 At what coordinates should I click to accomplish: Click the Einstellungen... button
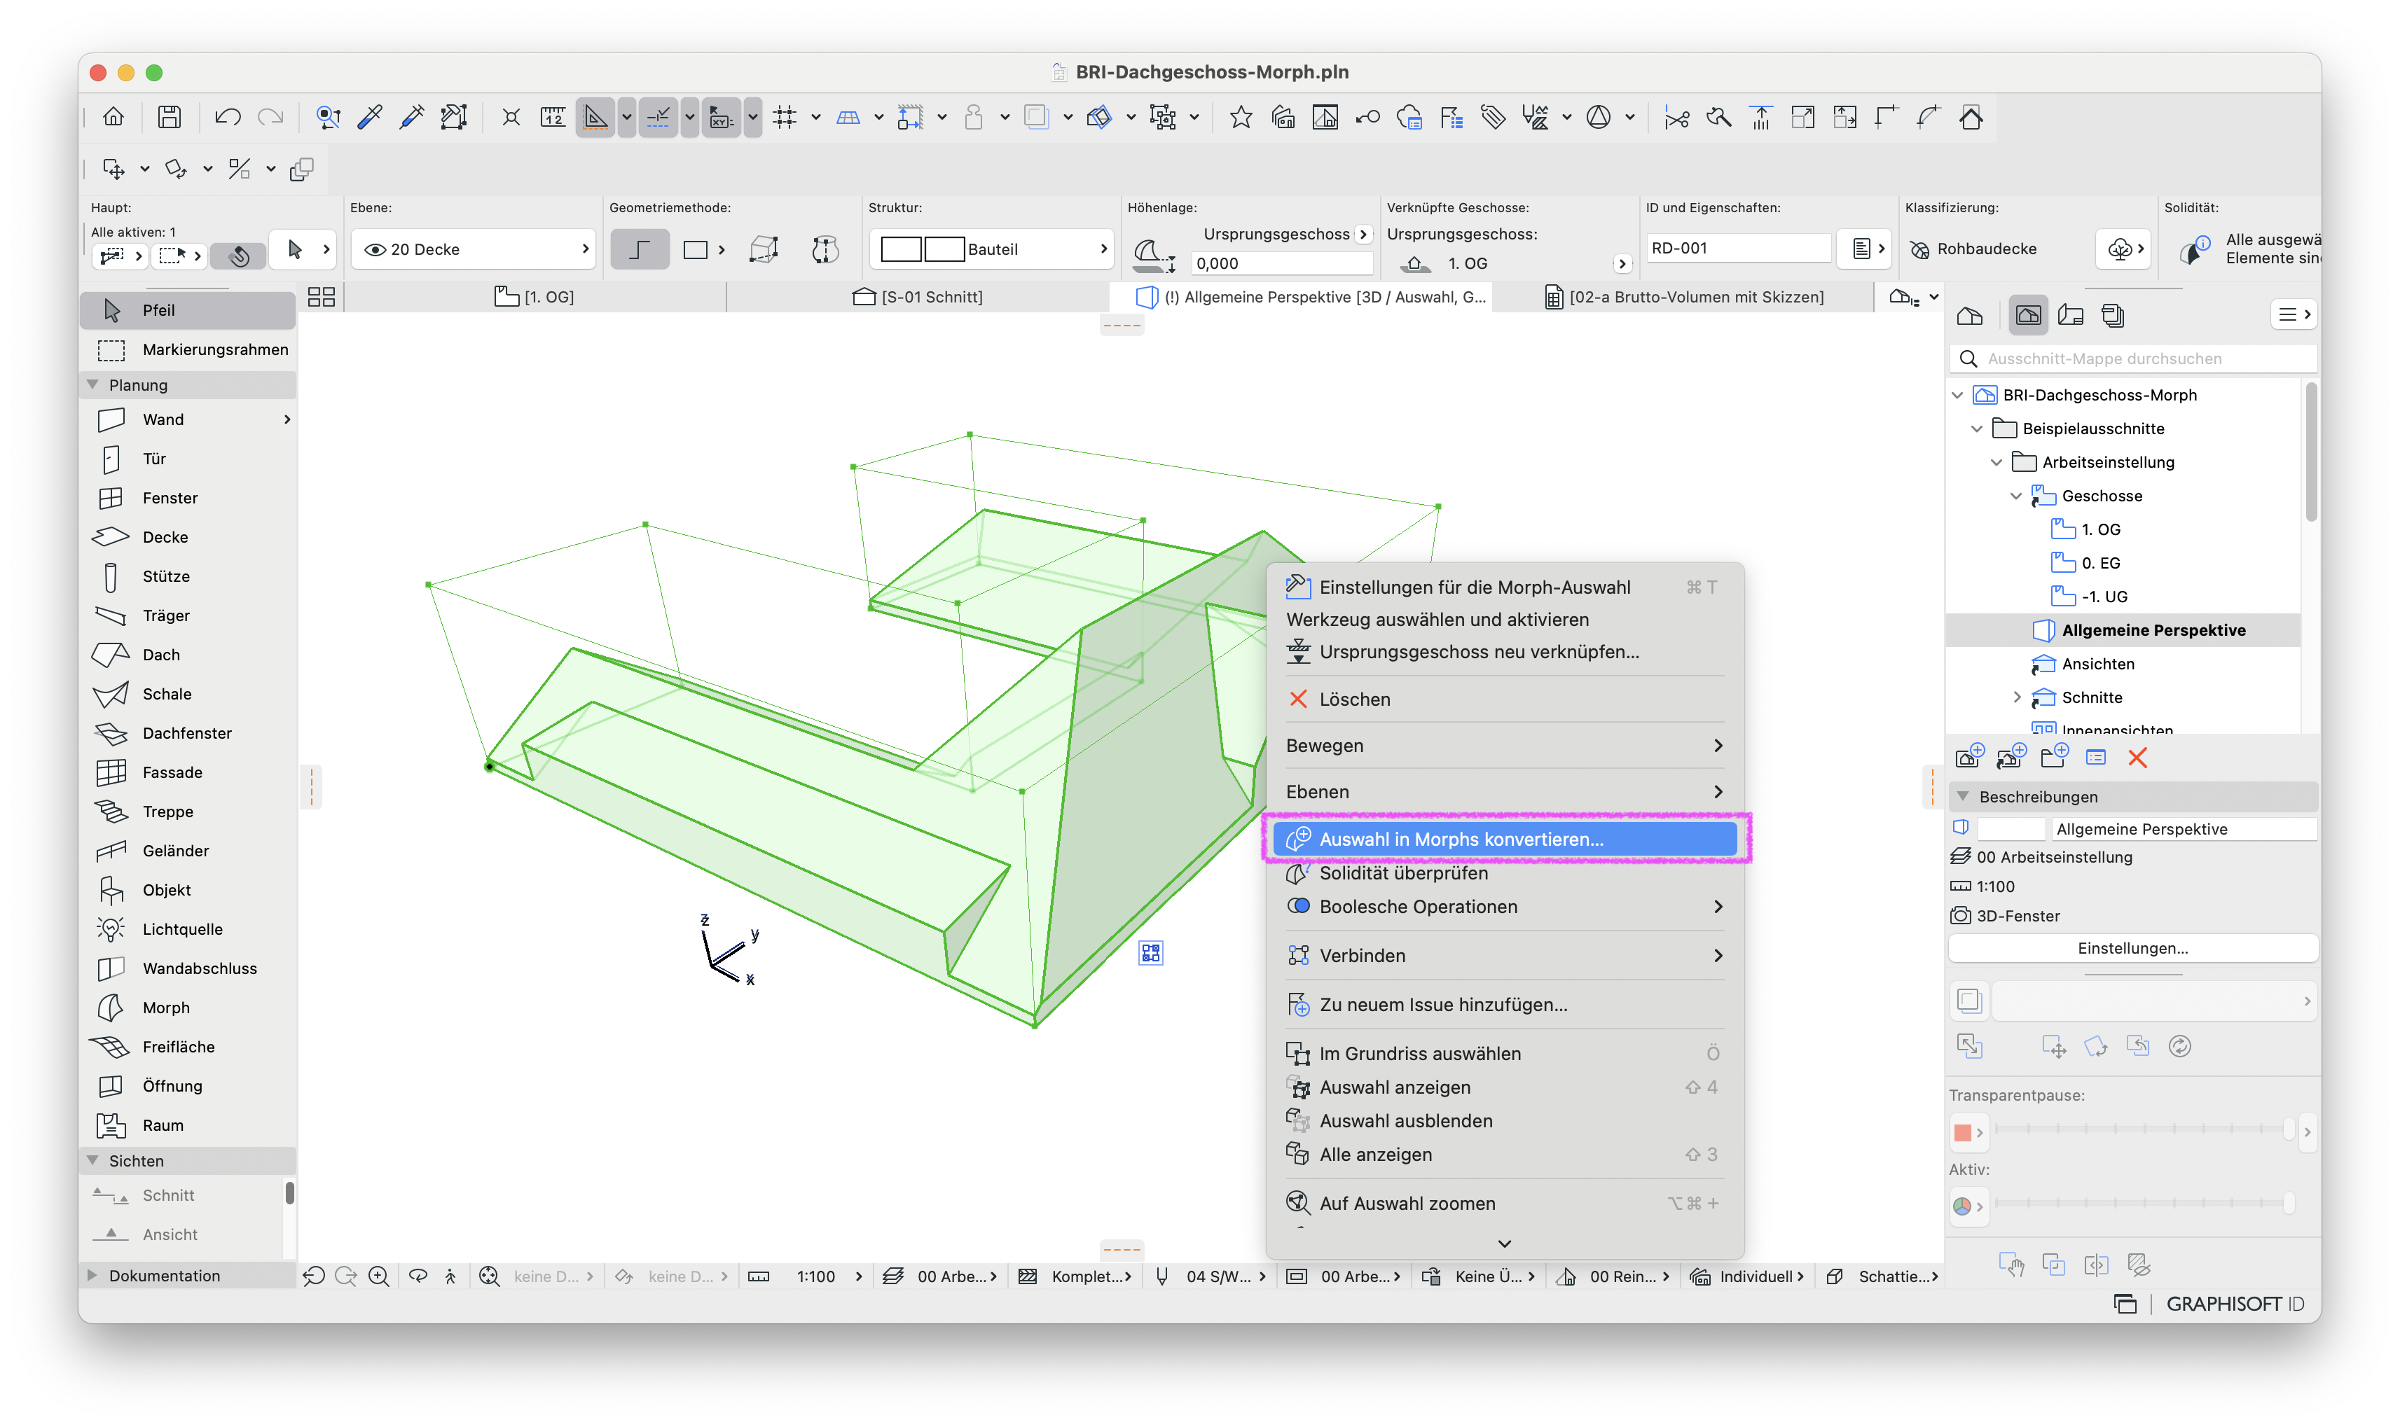click(2132, 948)
